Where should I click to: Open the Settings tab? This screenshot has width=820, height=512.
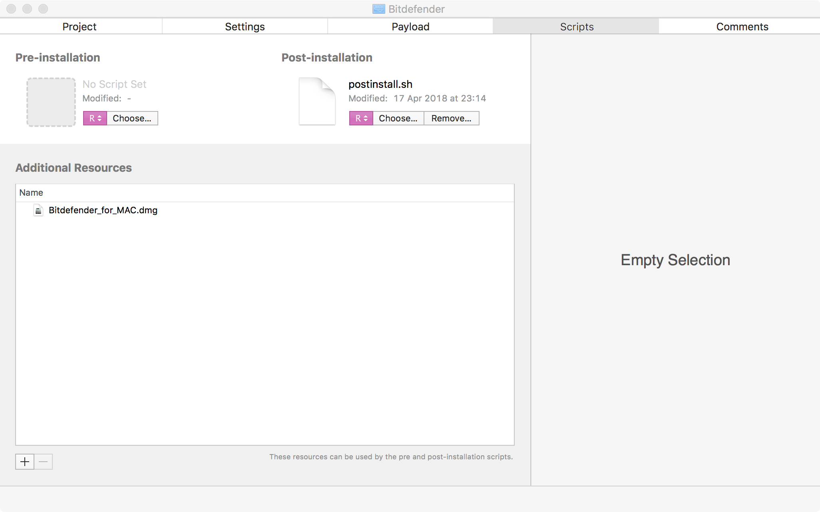pyautogui.click(x=245, y=26)
